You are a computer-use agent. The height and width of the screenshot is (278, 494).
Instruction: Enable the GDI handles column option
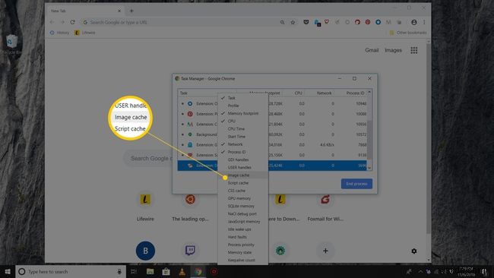[x=243, y=160]
